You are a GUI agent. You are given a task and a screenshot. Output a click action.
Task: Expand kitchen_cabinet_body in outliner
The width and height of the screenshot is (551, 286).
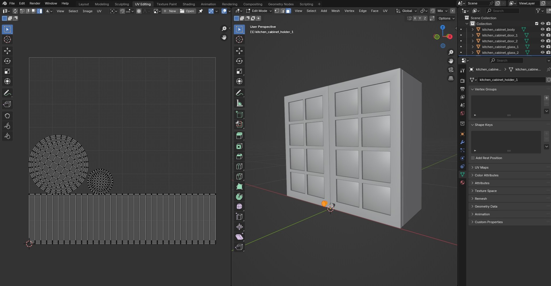pyautogui.click(x=472, y=29)
